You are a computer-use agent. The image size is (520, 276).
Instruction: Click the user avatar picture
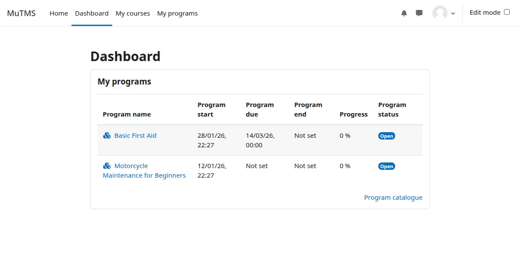(439, 13)
